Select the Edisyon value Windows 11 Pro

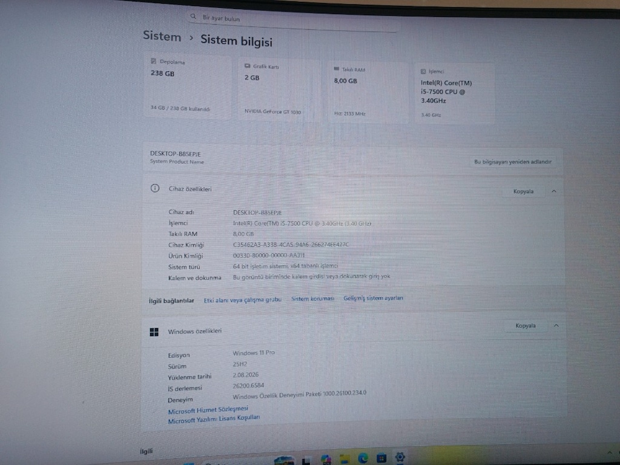(254, 353)
